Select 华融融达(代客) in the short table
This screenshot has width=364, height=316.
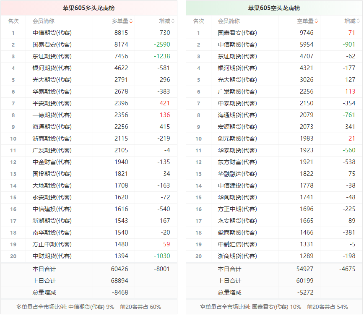click(237, 174)
